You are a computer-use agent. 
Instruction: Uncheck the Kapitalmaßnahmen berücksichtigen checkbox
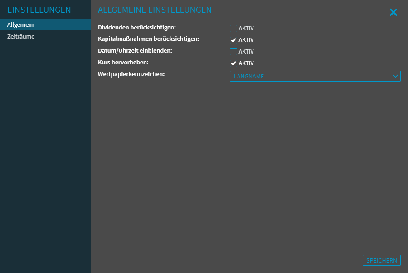pos(233,40)
